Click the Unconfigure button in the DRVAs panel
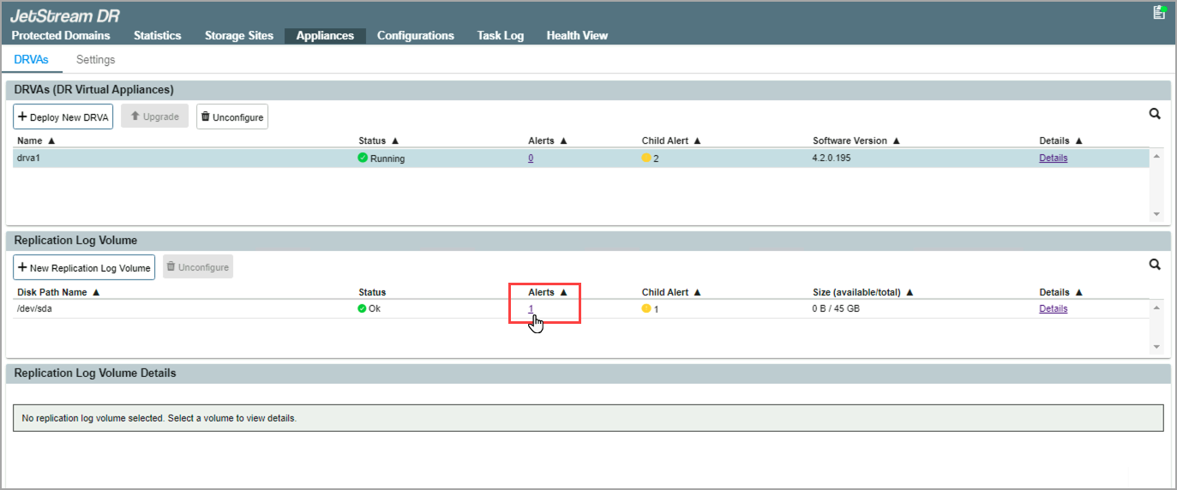 coord(232,117)
